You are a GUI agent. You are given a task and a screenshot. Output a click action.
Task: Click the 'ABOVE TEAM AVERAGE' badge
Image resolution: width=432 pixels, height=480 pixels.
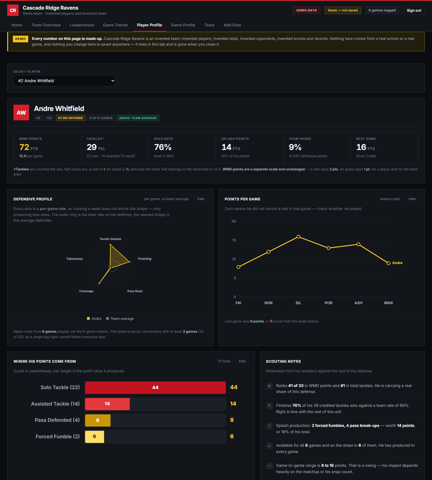138,118
